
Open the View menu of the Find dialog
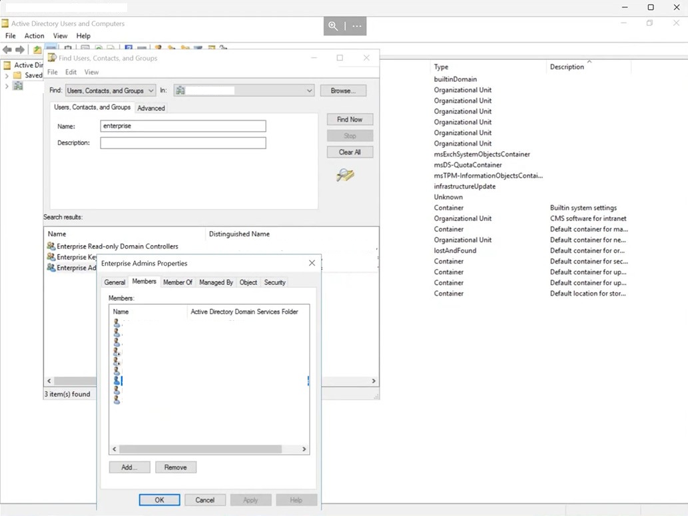point(91,72)
